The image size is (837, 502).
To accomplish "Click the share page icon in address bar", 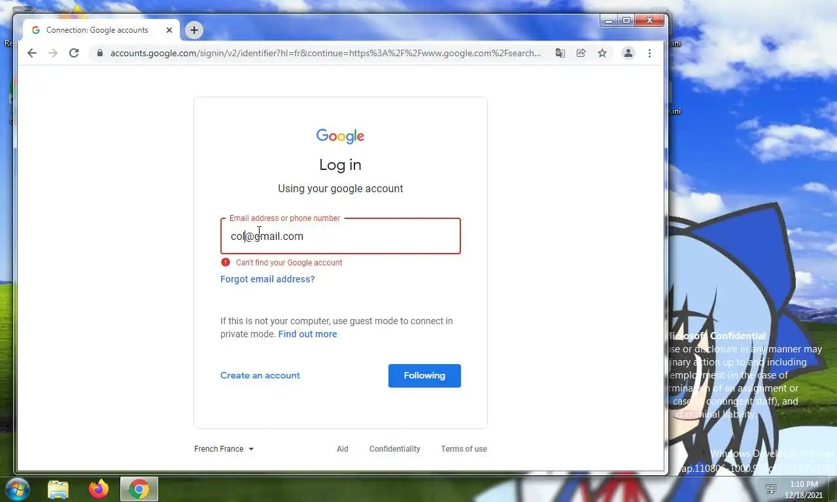I will pos(581,53).
